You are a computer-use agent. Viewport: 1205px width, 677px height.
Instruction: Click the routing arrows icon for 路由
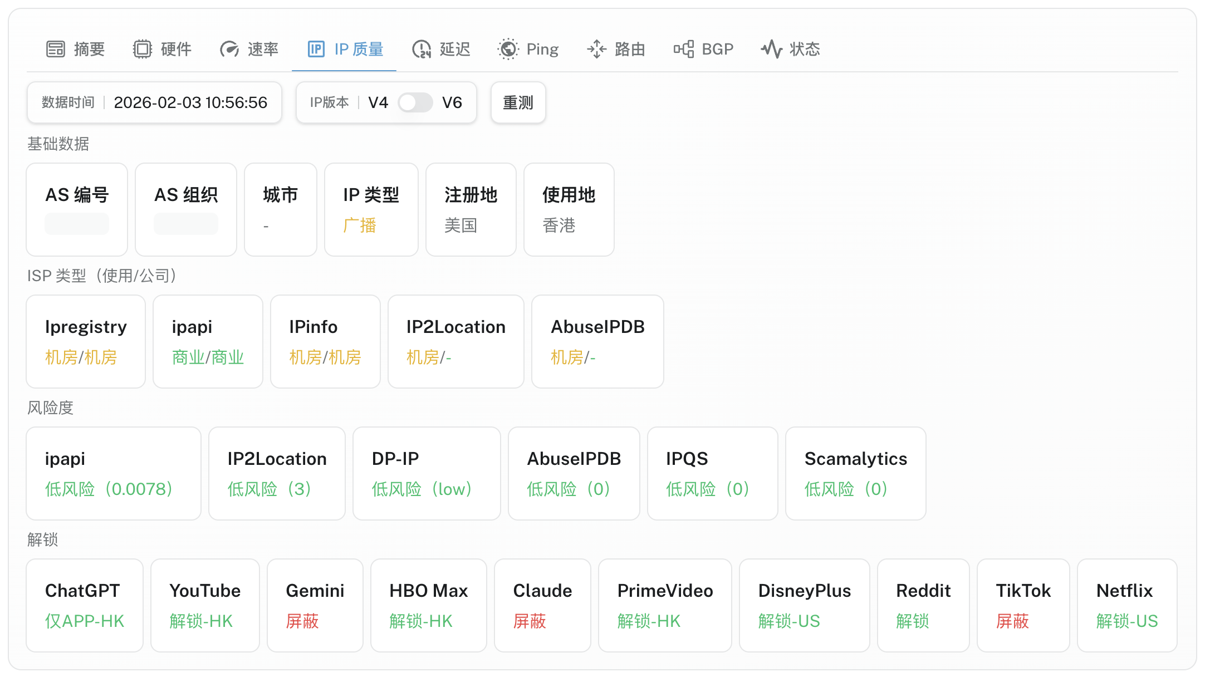[x=596, y=49]
